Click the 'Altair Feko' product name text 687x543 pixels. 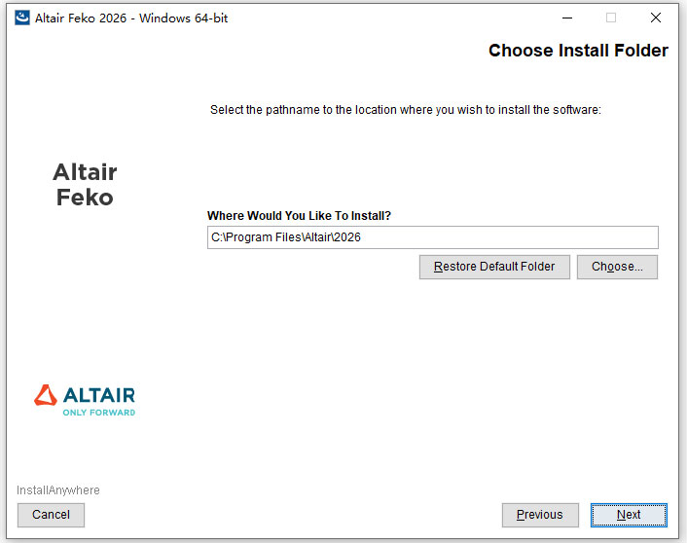(85, 185)
